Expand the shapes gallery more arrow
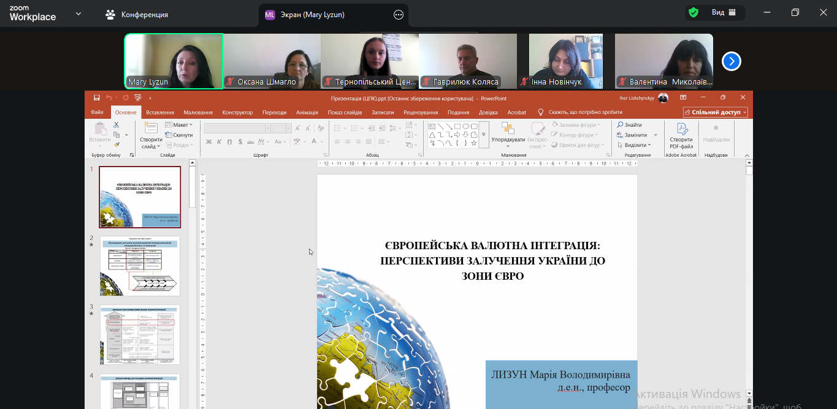 [x=484, y=134]
